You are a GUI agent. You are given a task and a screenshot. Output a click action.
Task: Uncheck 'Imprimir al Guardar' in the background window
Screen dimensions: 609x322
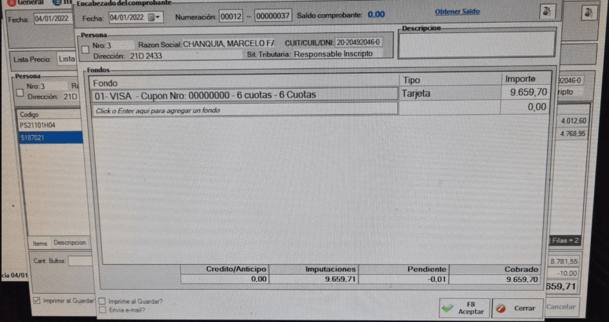click(37, 301)
